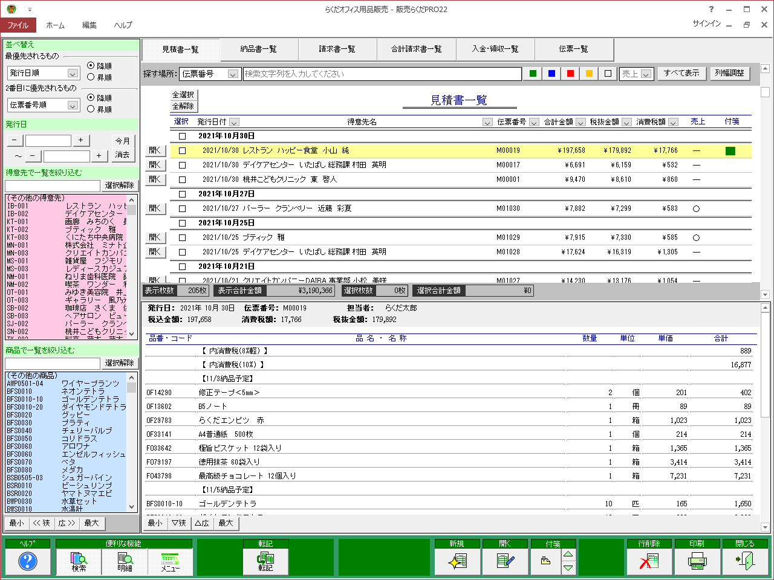Click the 売上 circle mark for M01029
This screenshot has width=774, height=580.
696,237
